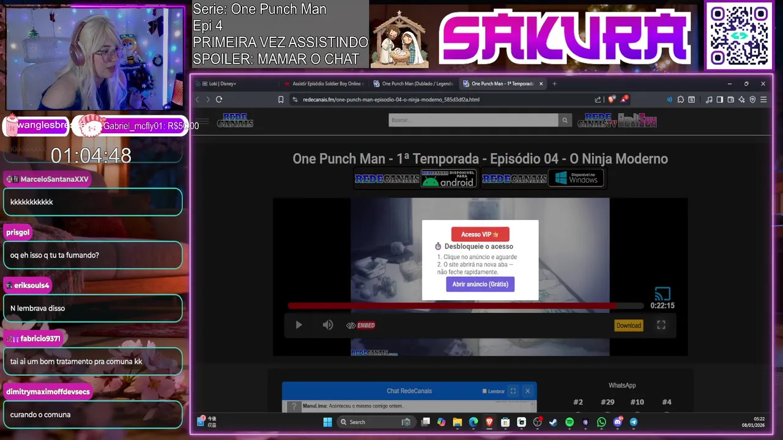Open Telegram from the taskbar

(x=634, y=422)
